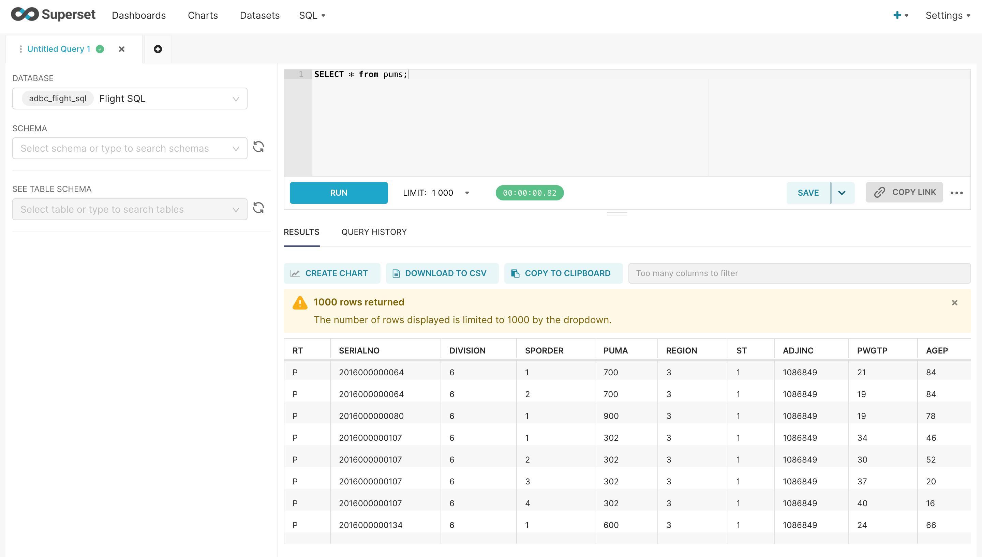The height and width of the screenshot is (557, 982).
Task: Refresh the table list
Action: 258,208
